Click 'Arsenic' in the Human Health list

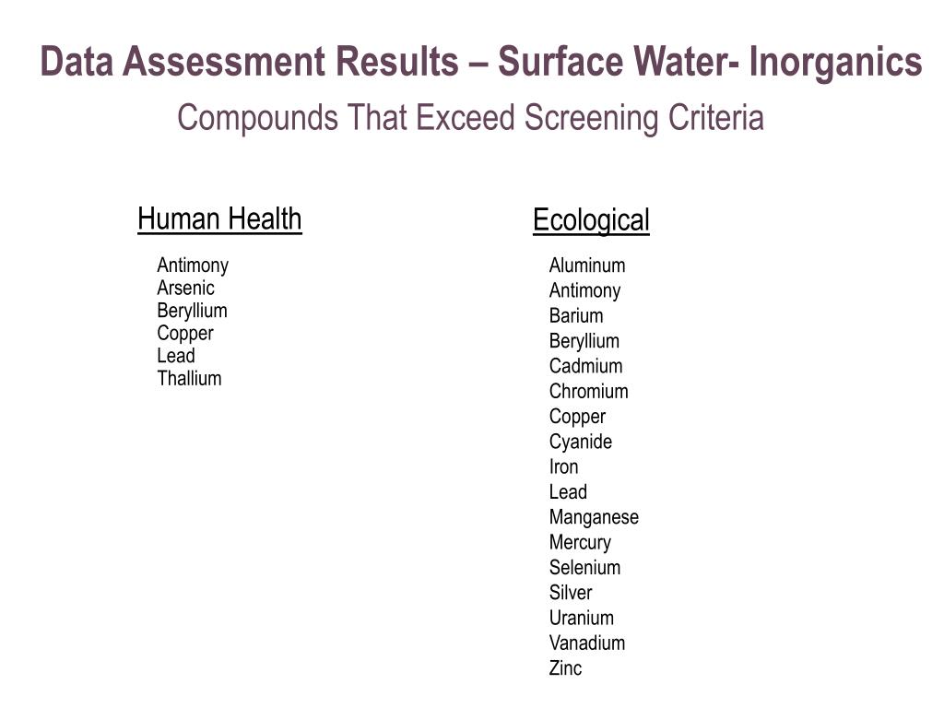185,288
